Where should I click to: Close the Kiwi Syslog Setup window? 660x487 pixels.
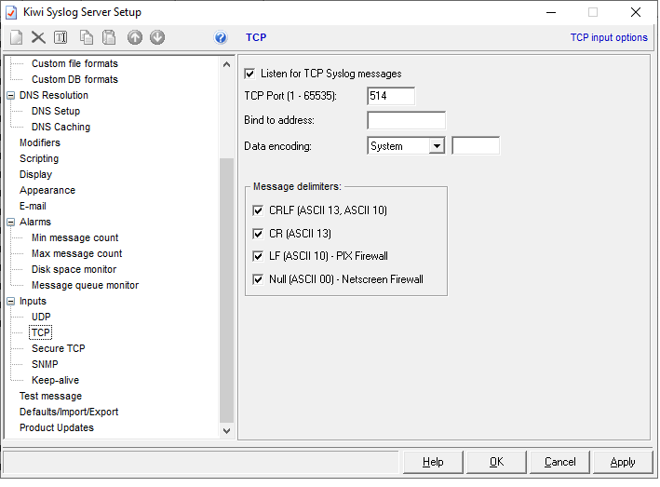click(x=636, y=12)
